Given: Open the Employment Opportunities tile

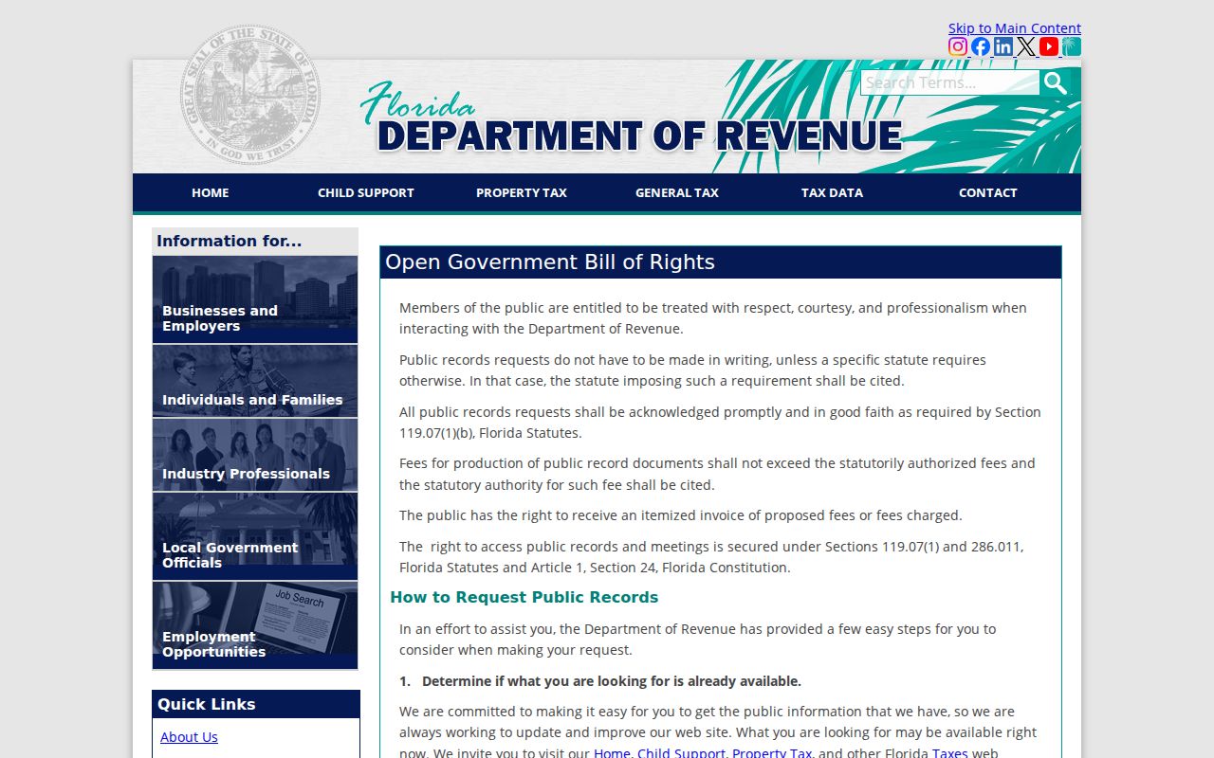Looking at the screenshot, I should (x=255, y=625).
